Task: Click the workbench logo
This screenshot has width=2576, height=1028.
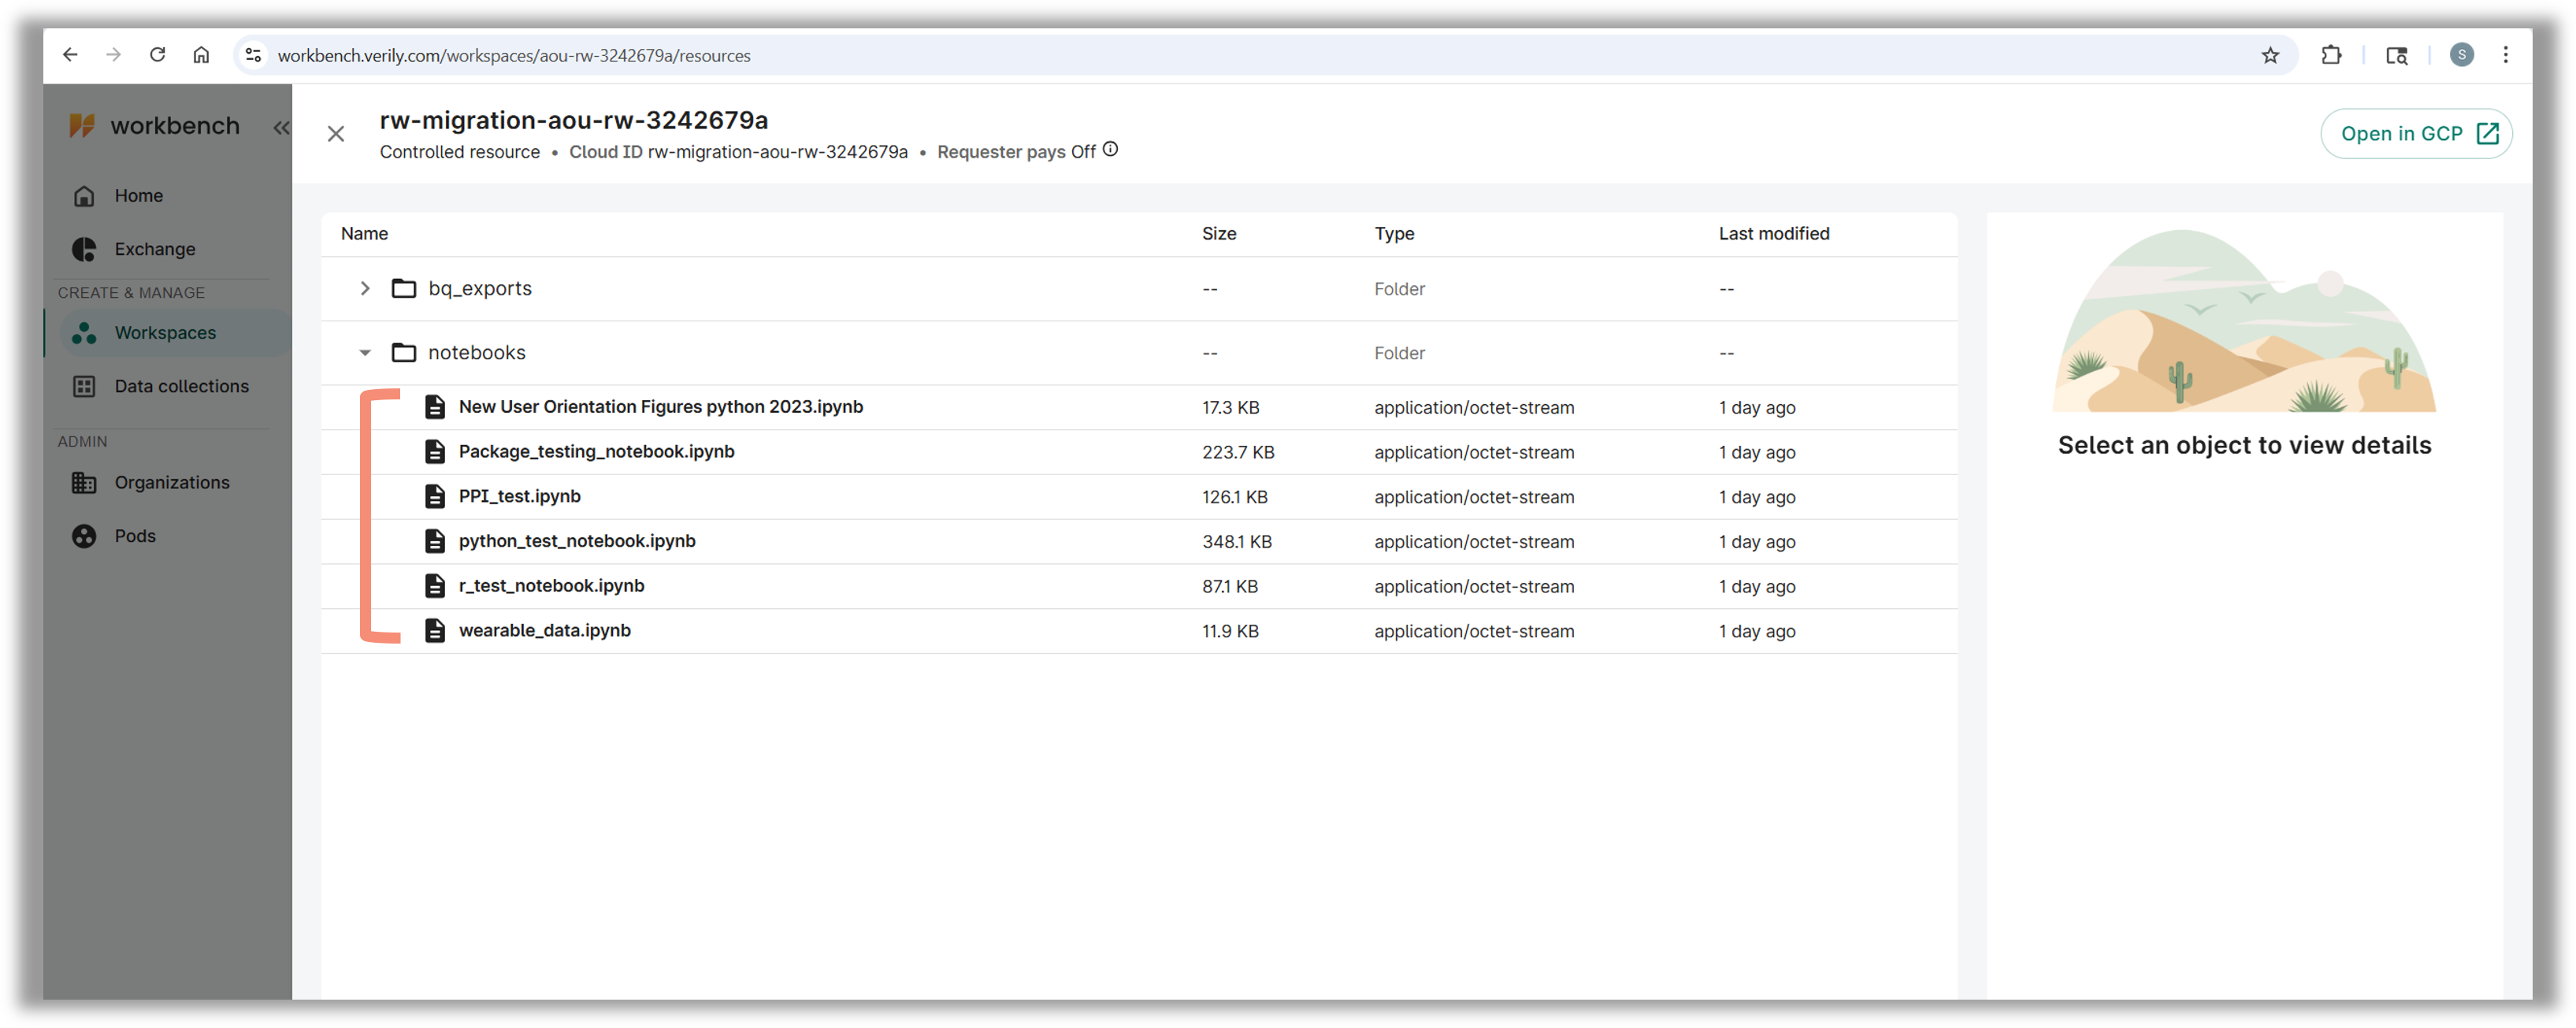Action: coord(155,126)
